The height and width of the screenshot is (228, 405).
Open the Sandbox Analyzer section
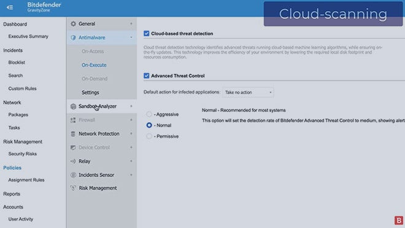98,106
